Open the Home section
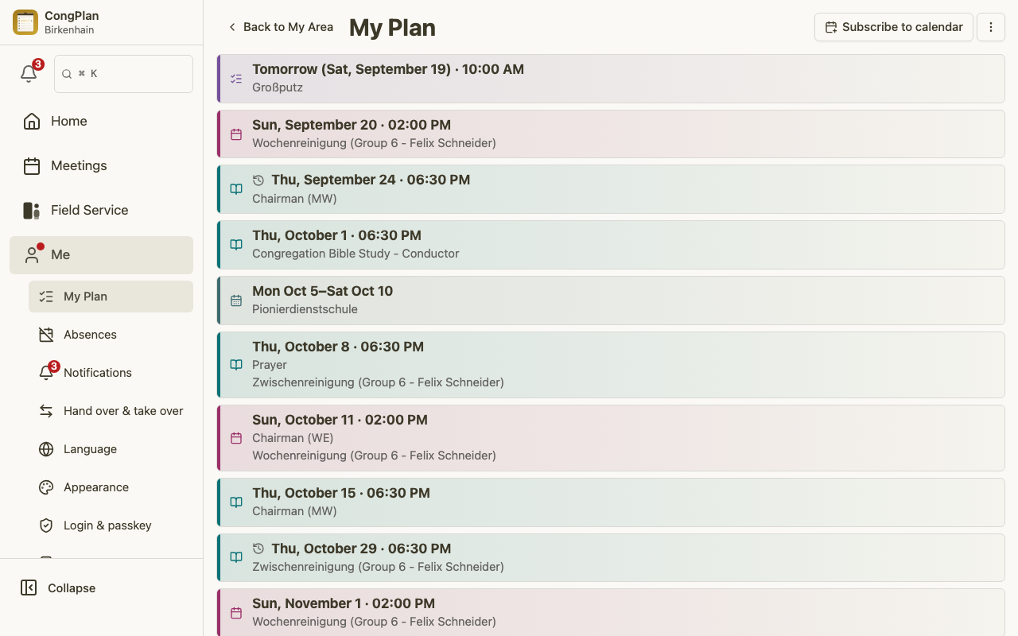1018x636 pixels. [101, 122]
